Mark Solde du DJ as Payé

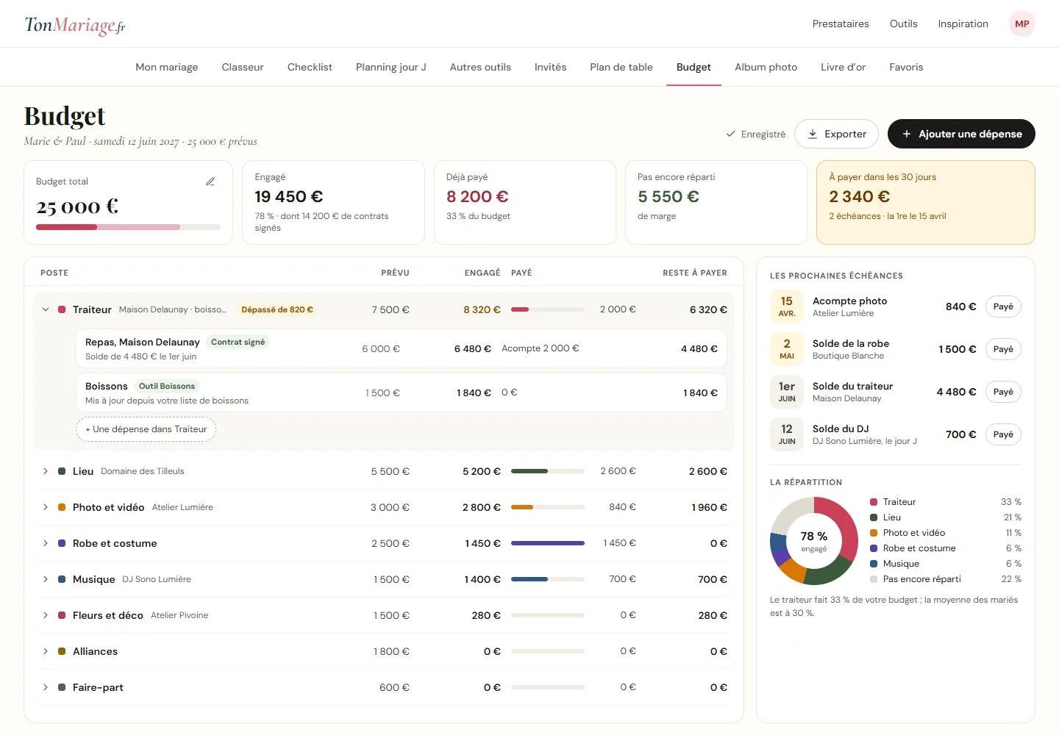[1003, 434]
